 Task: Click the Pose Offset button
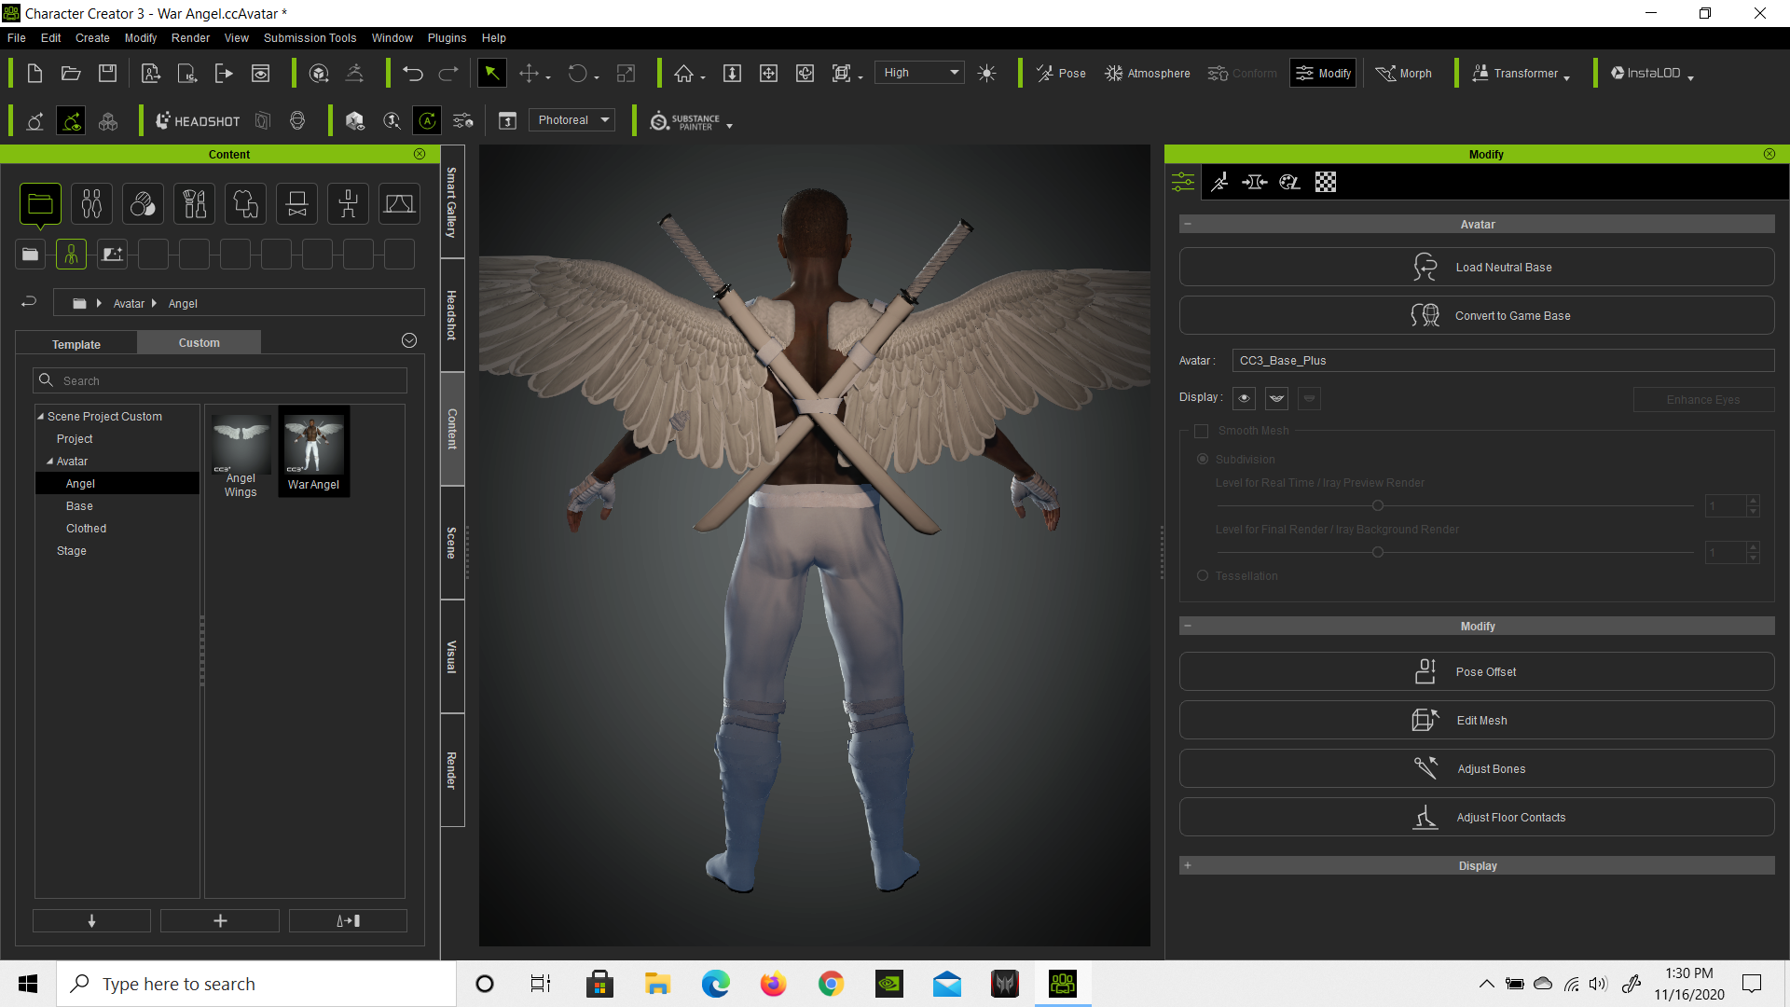(x=1477, y=672)
